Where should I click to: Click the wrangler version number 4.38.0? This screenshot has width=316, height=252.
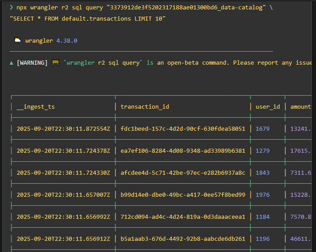click(x=67, y=40)
